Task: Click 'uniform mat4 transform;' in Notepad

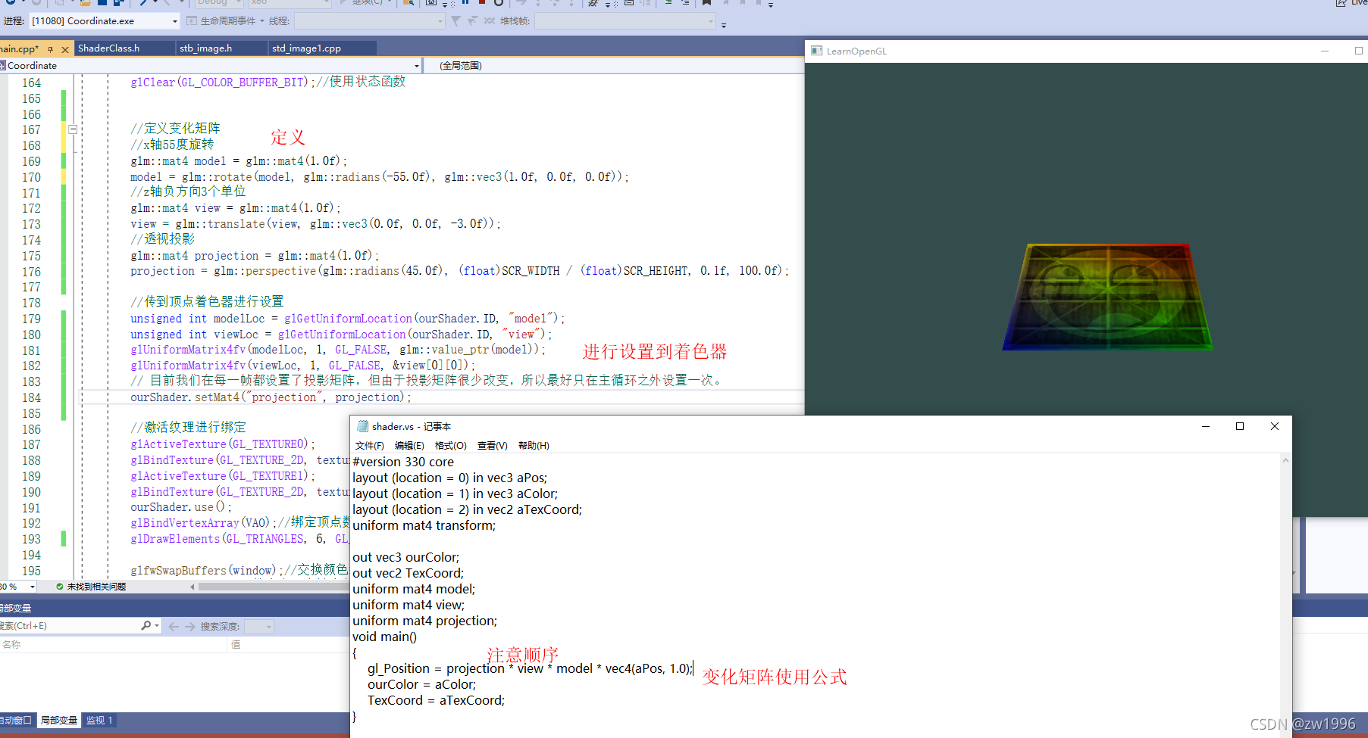Action: [x=424, y=525]
